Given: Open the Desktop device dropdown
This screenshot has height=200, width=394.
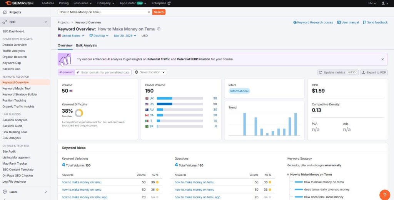Looking at the screenshot, I should click(x=99, y=36).
